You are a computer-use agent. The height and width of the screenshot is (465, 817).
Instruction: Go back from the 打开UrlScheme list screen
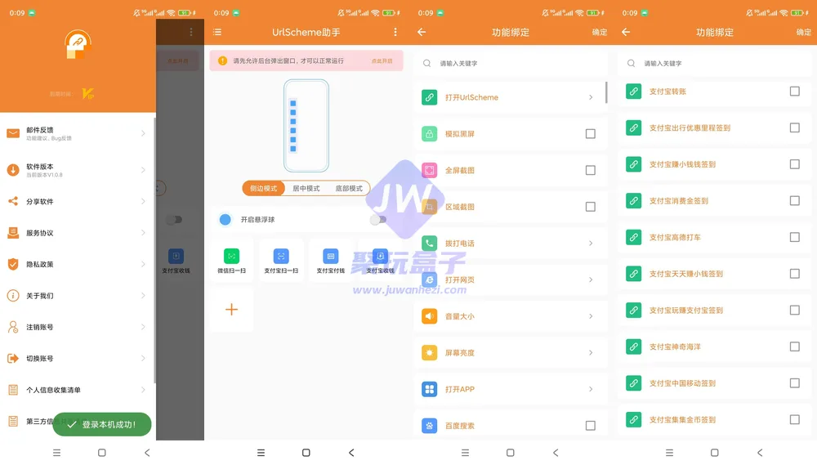pos(422,33)
